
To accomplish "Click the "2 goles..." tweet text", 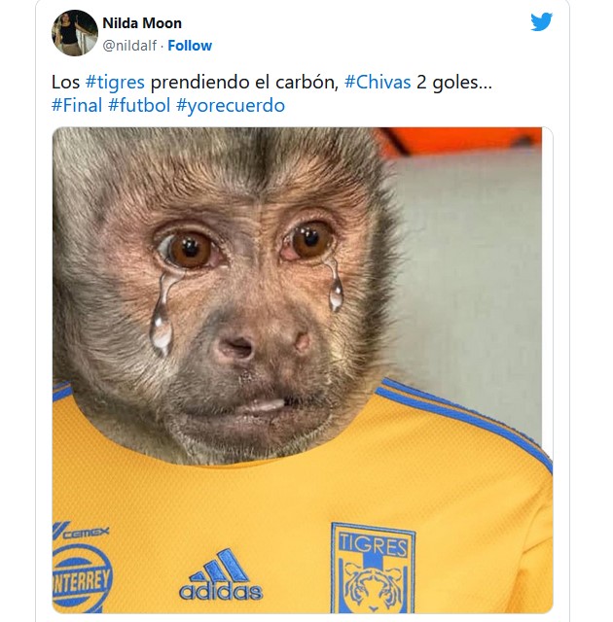I will tap(454, 83).
